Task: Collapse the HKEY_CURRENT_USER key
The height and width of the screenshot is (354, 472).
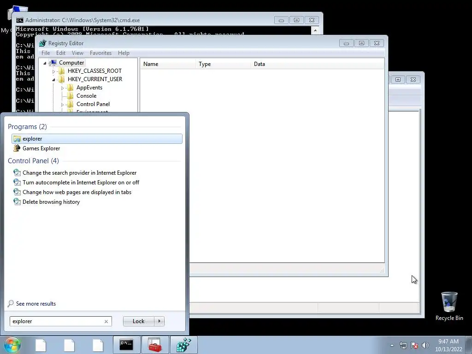Action: (x=53, y=80)
